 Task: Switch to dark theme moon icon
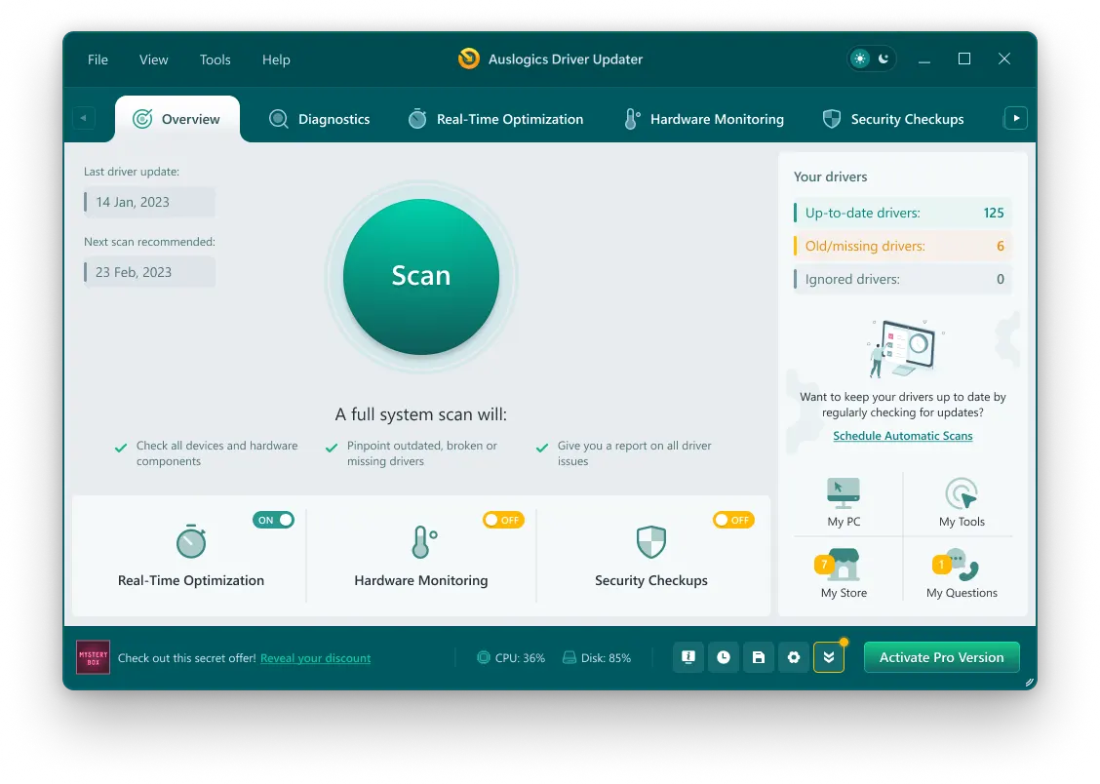coord(884,59)
